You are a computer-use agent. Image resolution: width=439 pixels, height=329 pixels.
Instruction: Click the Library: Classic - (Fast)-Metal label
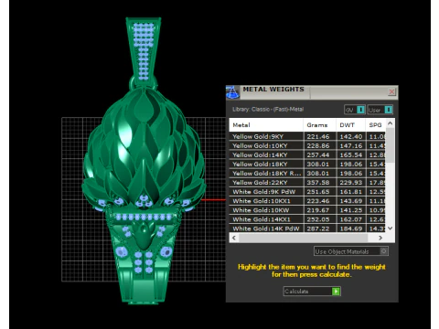tap(268, 109)
